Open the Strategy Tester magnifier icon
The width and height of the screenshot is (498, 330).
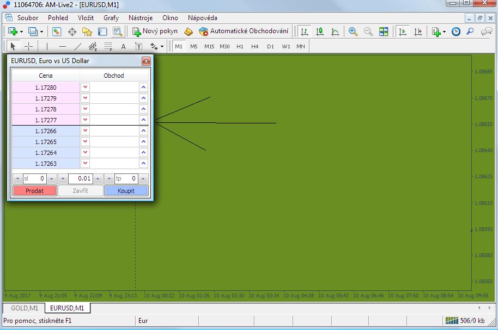coord(118,32)
